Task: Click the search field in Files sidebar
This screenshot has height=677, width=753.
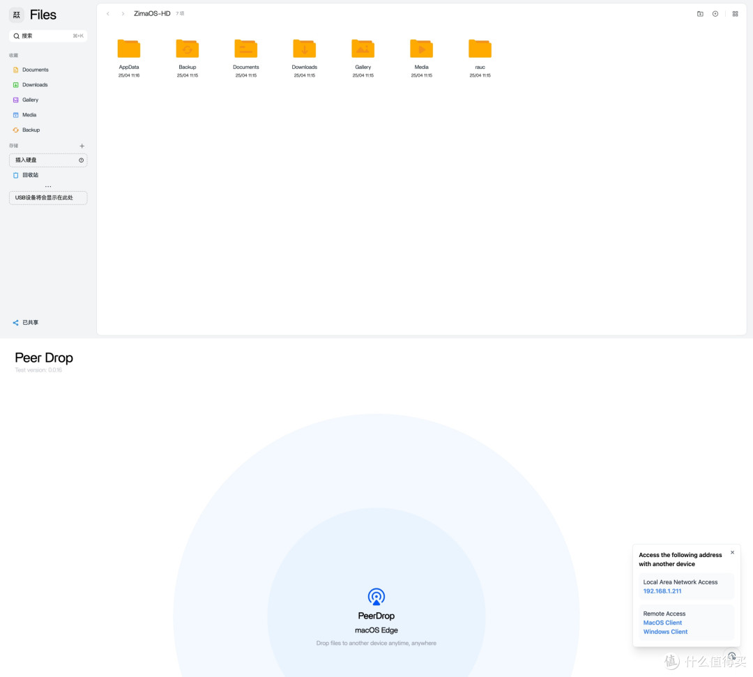Action: (48, 36)
